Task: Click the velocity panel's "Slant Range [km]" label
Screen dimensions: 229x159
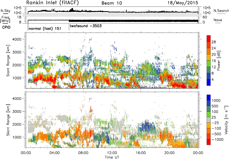Action: point(8,120)
